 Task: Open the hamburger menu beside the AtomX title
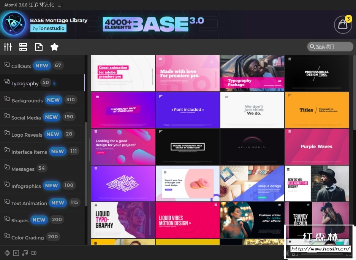(x=60, y=5)
